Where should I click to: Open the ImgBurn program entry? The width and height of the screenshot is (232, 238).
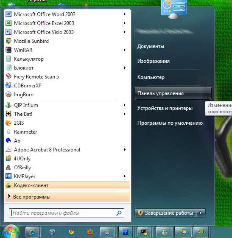[x=67, y=95]
